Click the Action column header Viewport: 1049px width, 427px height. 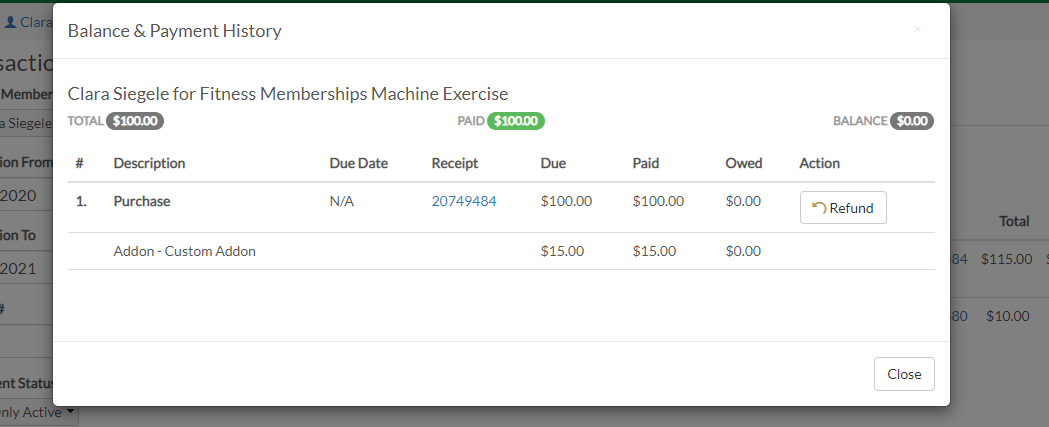(819, 163)
